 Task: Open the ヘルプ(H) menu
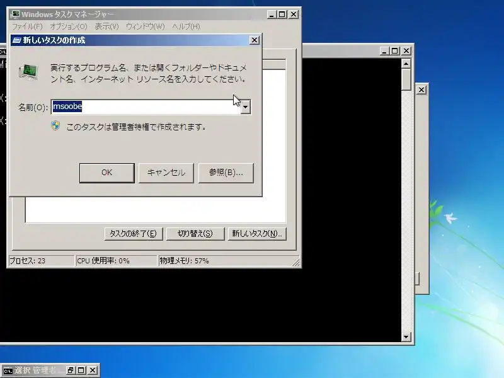186,26
